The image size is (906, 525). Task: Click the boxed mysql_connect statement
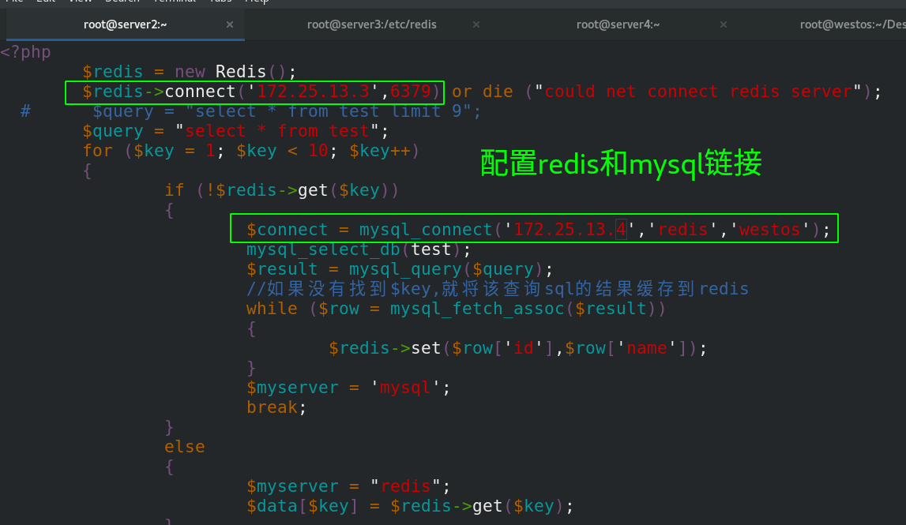533,229
